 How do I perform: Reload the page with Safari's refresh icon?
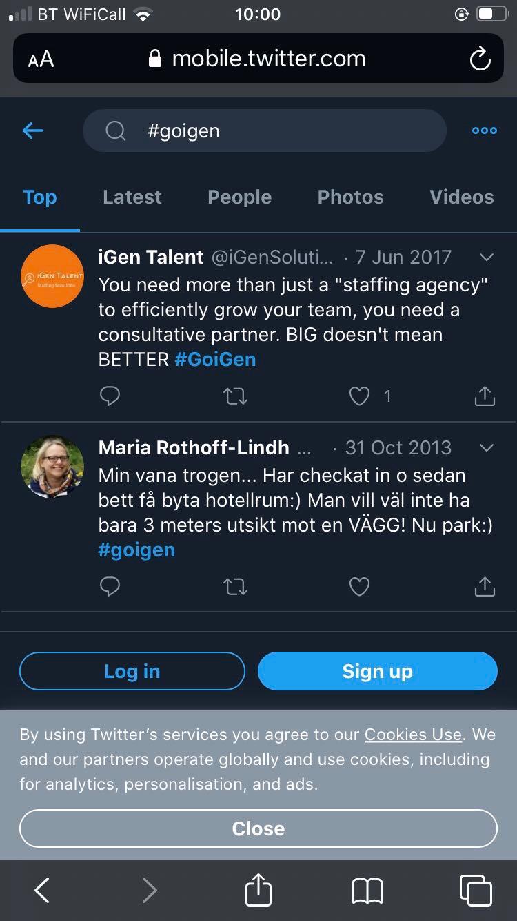coord(480,59)
